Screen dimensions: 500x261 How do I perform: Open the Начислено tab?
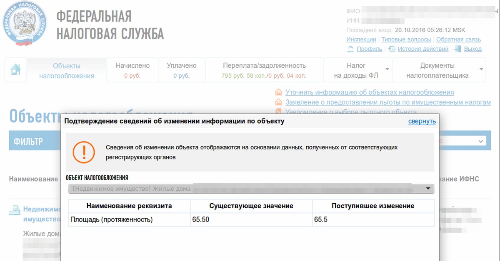point(132,70)
